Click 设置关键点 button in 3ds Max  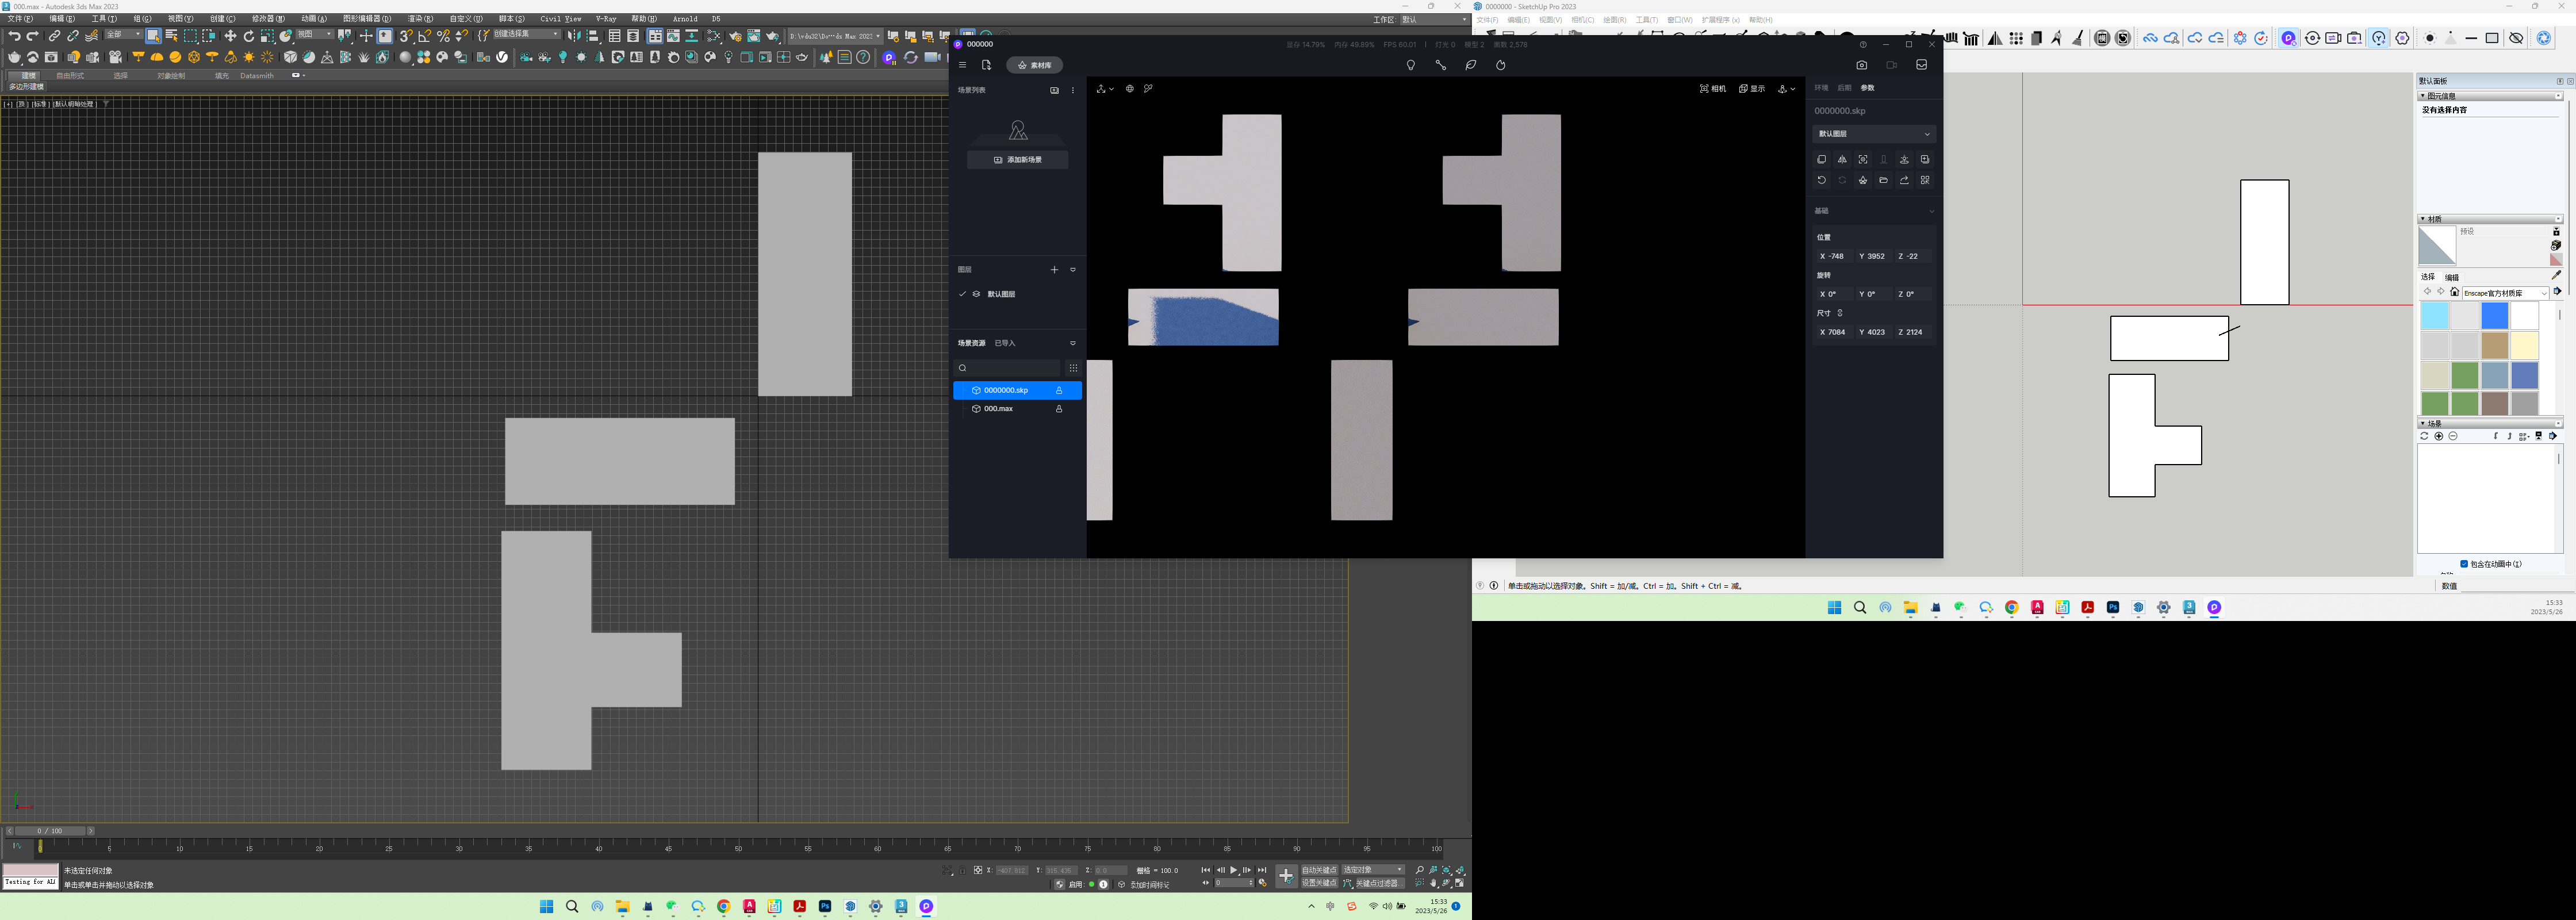(1320, 883)
